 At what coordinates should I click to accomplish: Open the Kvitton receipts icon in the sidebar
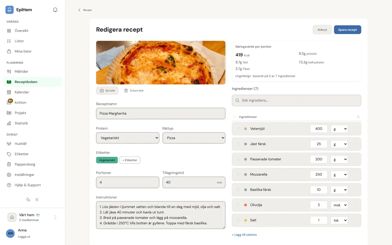pos(9,102)
